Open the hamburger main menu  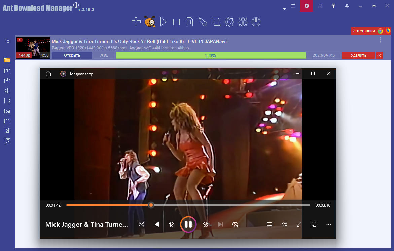point(293,6)
